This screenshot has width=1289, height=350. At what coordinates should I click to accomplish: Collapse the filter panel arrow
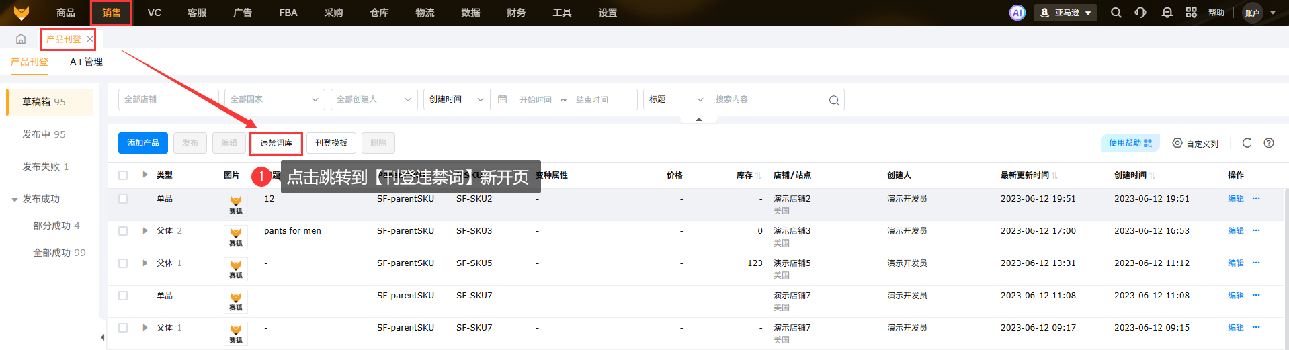[699, 119]
